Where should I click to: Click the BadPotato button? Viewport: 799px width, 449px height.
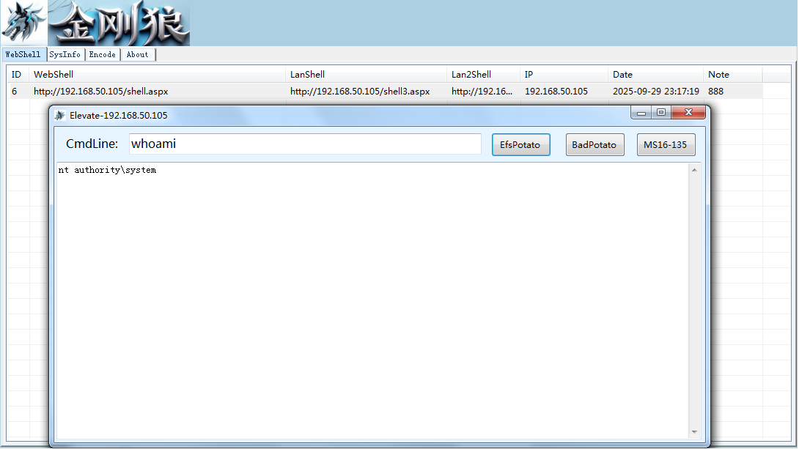[x=594, y=144]
